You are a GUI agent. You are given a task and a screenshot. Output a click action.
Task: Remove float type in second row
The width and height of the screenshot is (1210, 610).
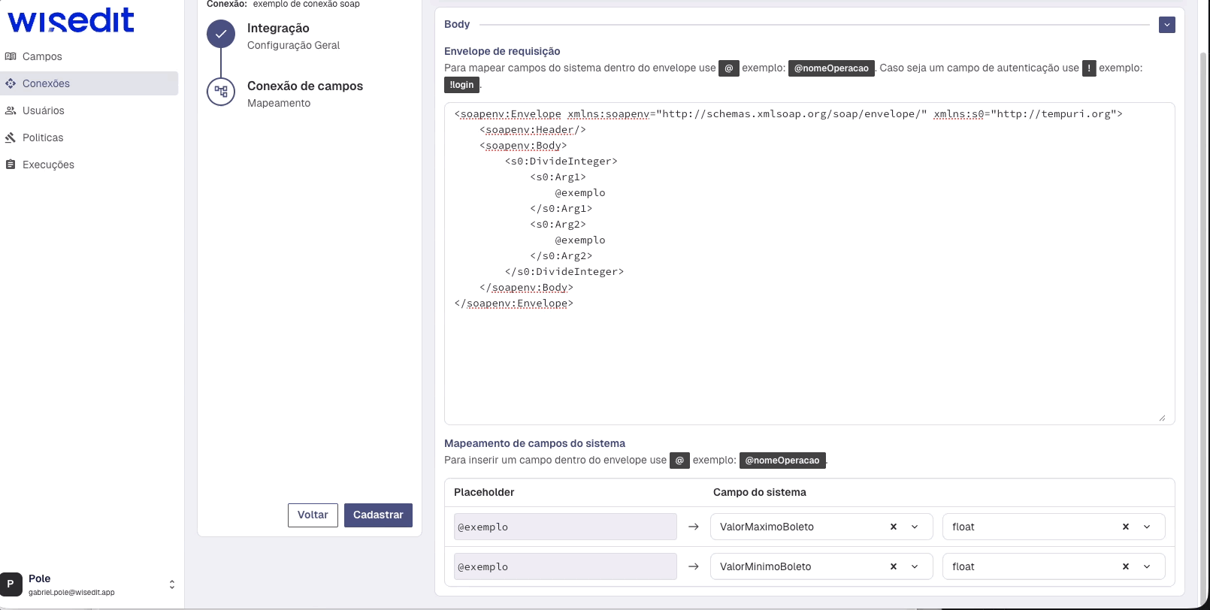(x=1126, y=566)
